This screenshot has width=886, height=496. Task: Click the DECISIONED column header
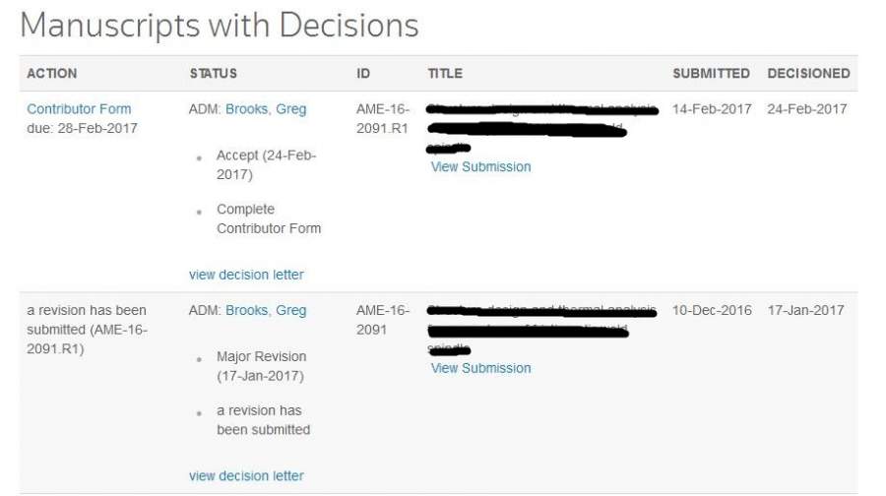[808, 74]
